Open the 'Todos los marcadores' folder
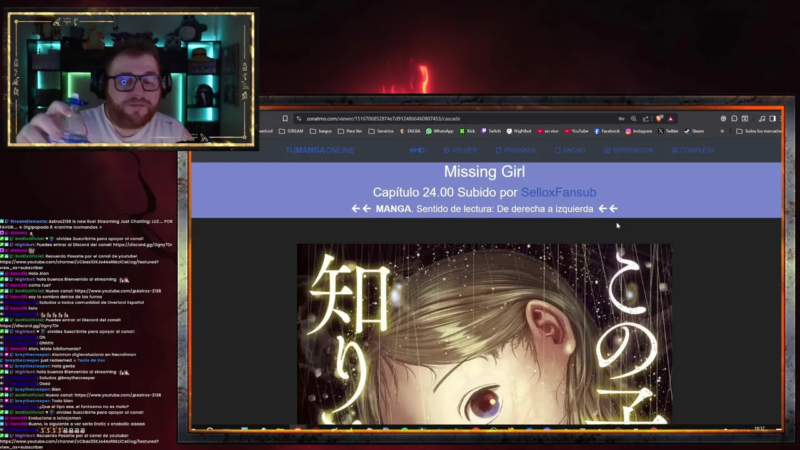Viewport: 800px width, 450px height. [759, 131]
